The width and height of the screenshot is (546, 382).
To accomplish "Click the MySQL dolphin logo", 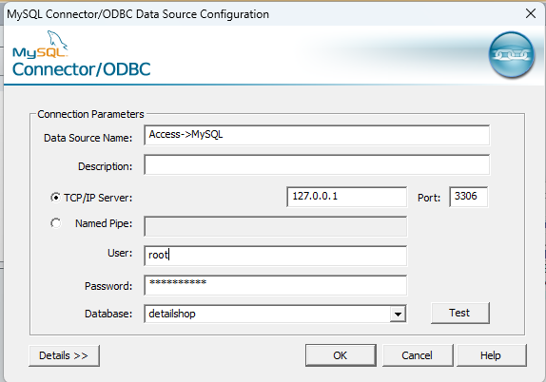I will click(40, 44).
